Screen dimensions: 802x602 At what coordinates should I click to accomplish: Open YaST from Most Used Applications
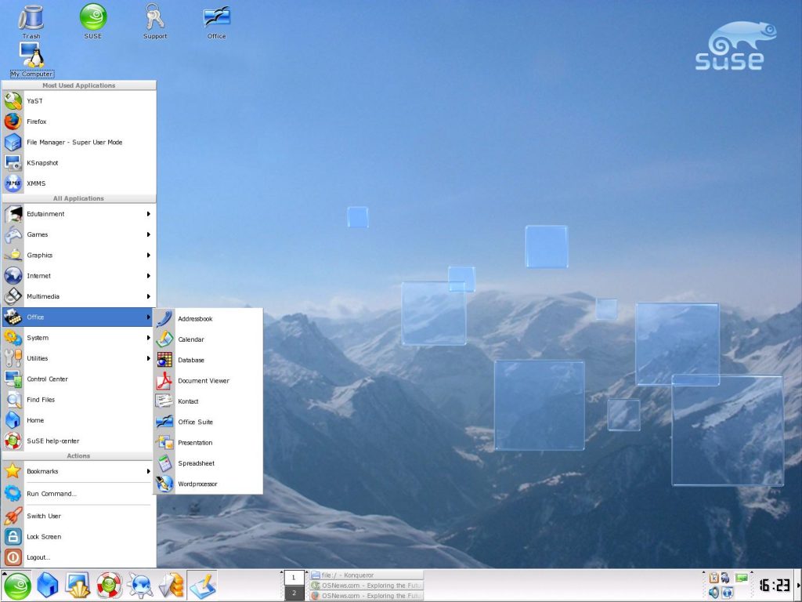[35, 100]
